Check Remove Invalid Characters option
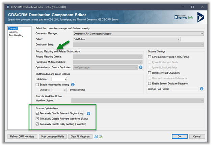This screenshot has width=212, height=146. pos(150,73)
